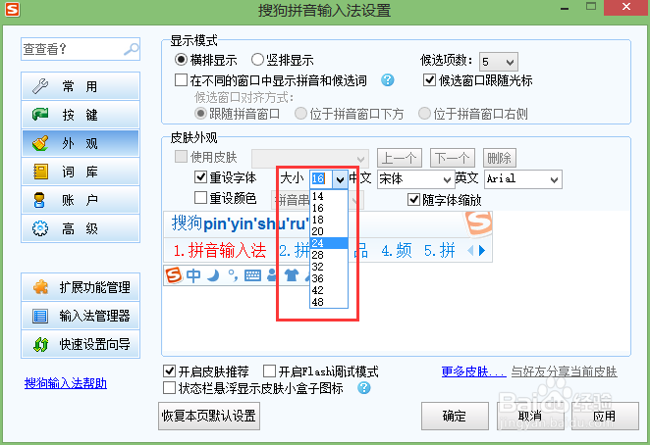Open 输入法管理器 input method manager

81,316
